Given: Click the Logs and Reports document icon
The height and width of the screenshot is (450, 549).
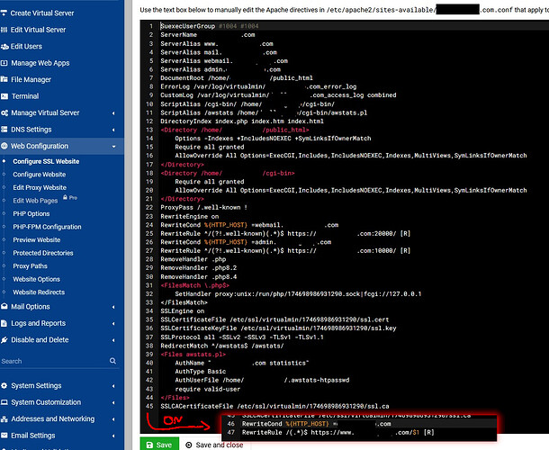Looking at the screenshot, I should pos(4,323).
